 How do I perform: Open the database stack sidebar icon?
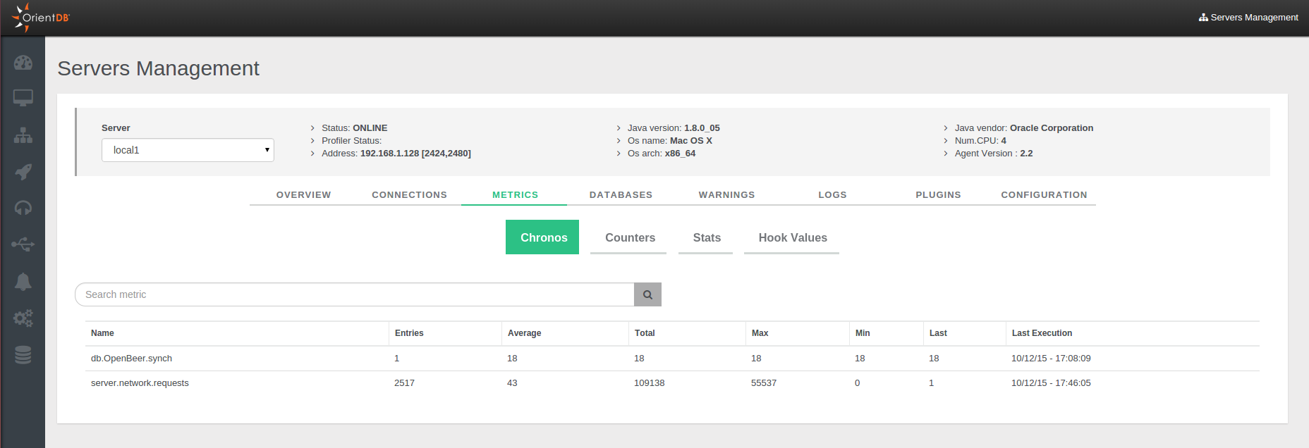pos(23,355)
